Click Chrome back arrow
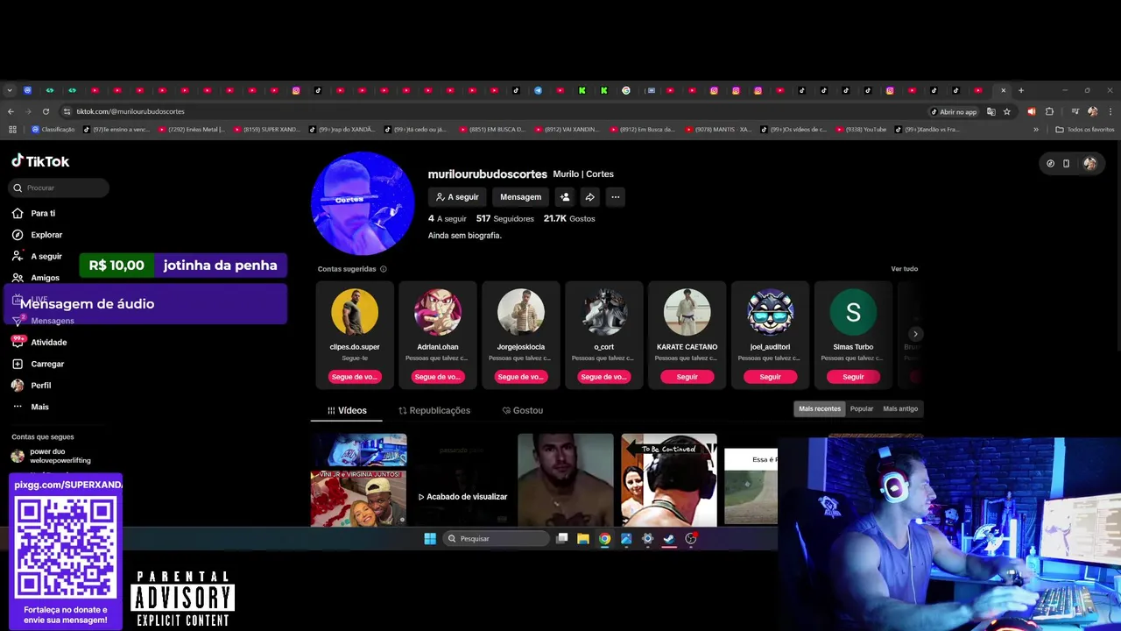 (11, 111)
